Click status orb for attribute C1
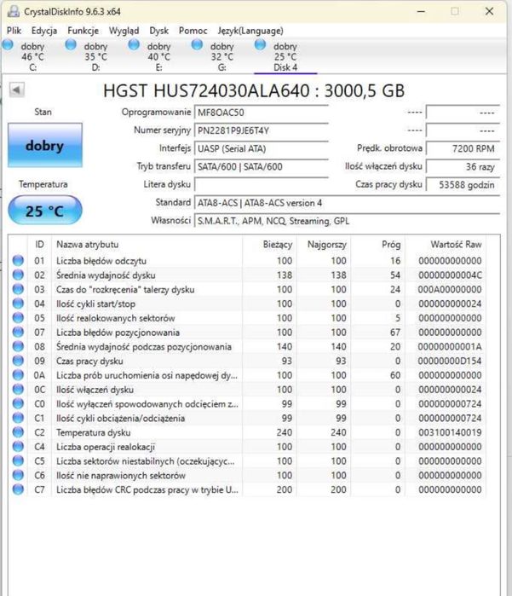The height and width of the screenshot is (596, 512). tap(18, 418)
